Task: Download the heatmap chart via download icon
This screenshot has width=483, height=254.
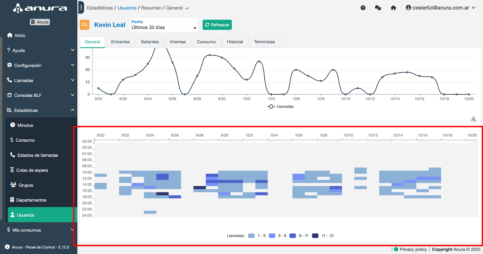Action: [x=473, y=119]
